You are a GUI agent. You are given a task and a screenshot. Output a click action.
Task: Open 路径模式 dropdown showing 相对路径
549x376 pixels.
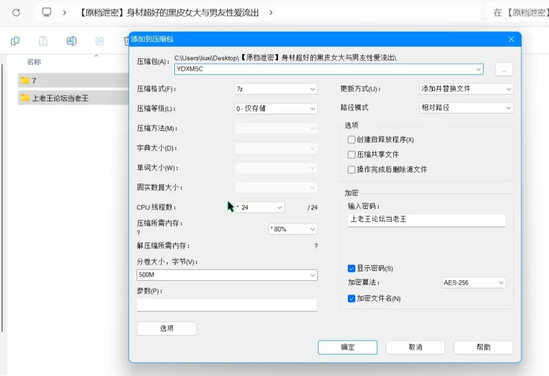click(466, 108)
